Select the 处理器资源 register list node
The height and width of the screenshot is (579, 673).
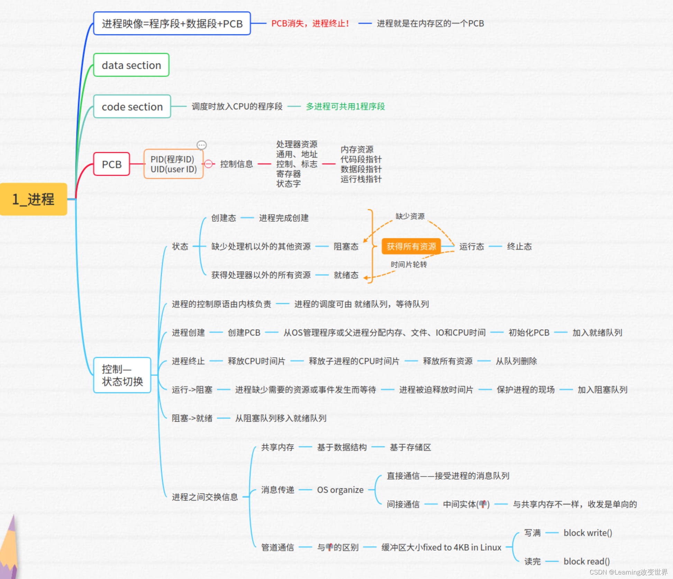(297, 164)
